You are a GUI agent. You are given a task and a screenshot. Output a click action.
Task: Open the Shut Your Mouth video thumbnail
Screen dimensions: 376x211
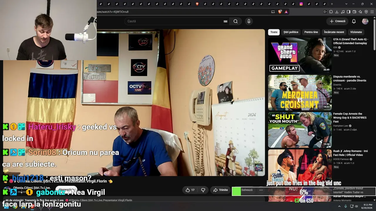click(x=300, y=130)
